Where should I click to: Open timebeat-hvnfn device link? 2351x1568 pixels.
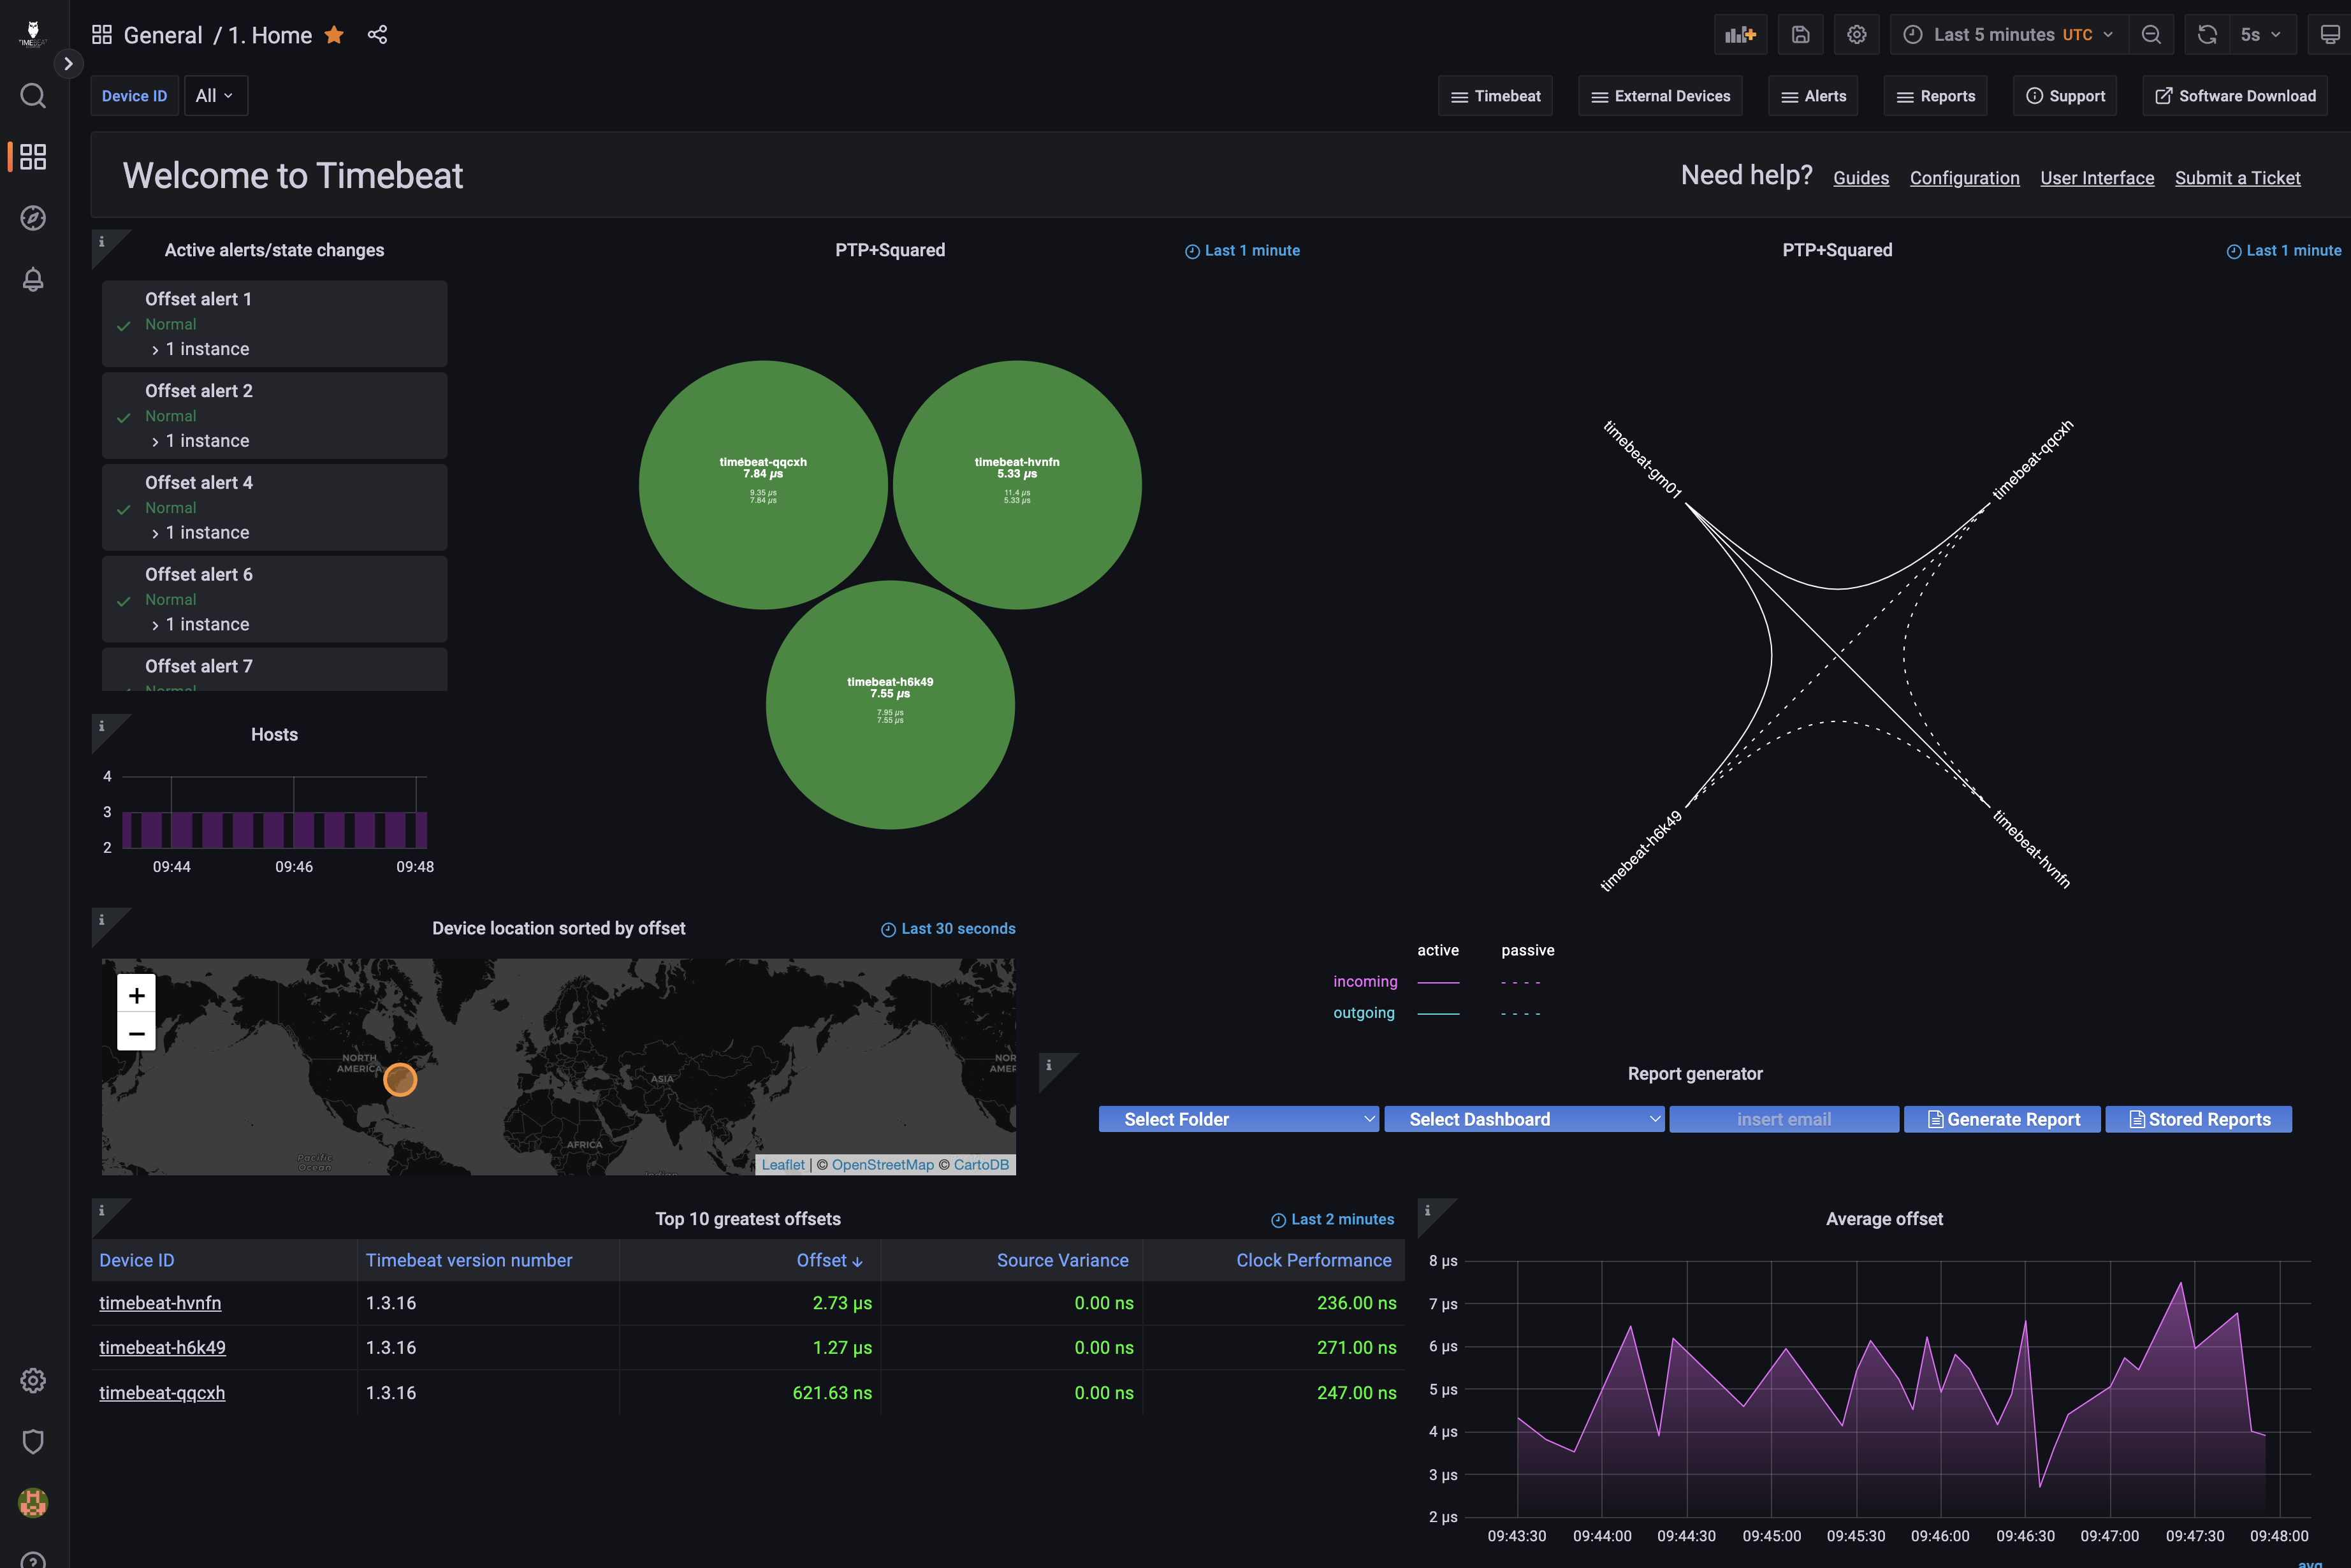pyautogui.click(x=160, y=1303)
